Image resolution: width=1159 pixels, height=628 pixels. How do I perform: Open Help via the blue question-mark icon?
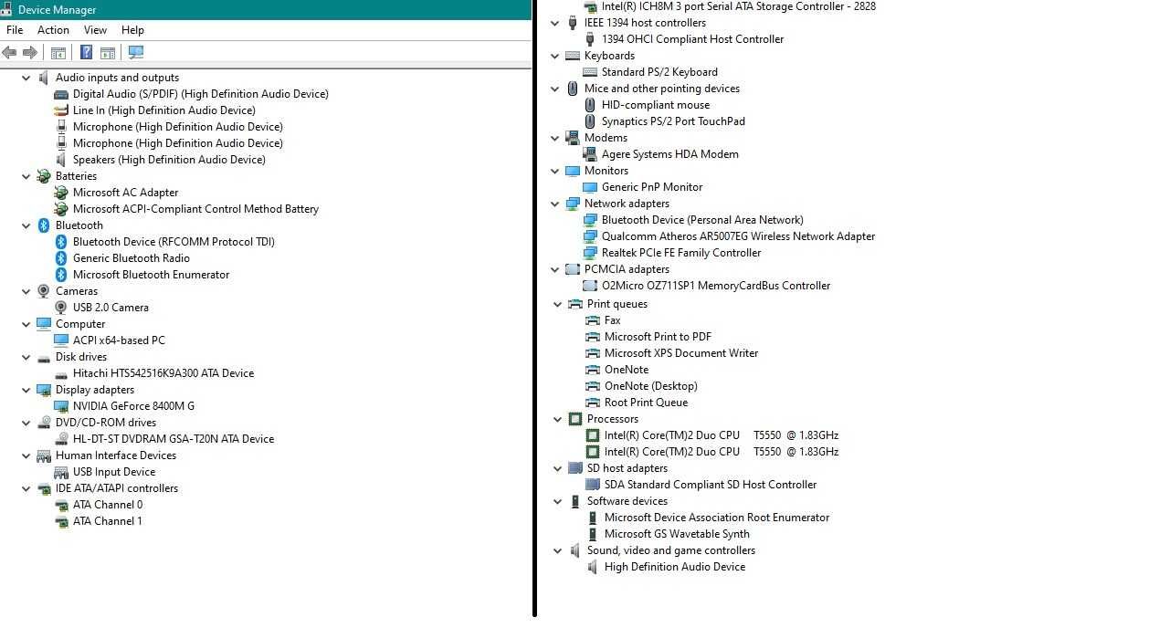coord(86,52)
